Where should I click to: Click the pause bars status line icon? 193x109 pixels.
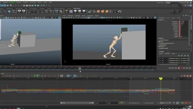coord(44,5)
